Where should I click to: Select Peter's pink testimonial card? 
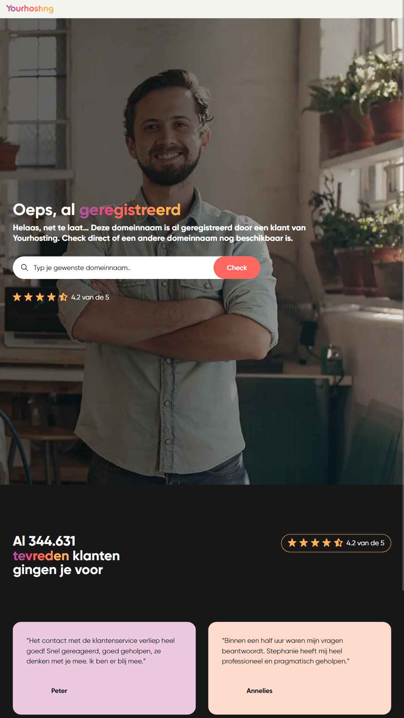(104, 668)
